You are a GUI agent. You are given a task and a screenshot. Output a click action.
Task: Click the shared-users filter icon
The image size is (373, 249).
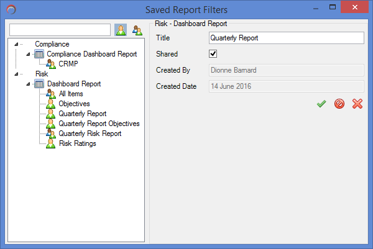(x=137, y=30)
